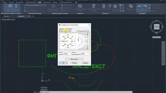Viewport: 166px width, 93px height.
Task: Close the command line with its X icon
Action: [36, 92]
